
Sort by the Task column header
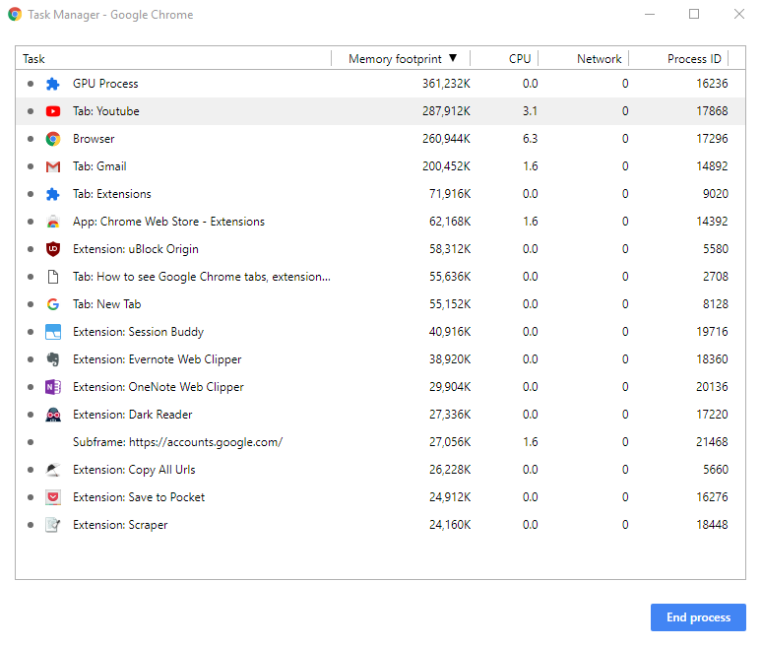pos(33,59)
